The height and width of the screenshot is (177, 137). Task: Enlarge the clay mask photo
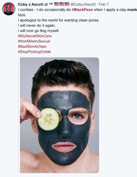59,115
